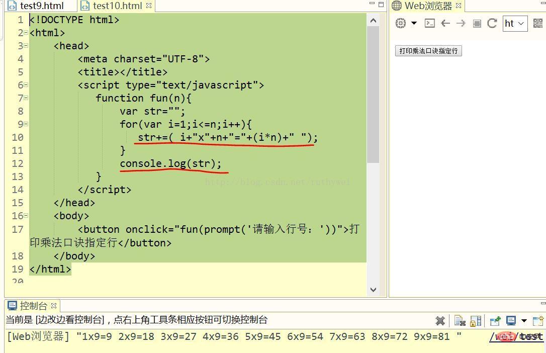Open the address dropdown showing 'ht'
This screenshot has height=353, width=546.
pyautogui.click(x=515, y=23)
